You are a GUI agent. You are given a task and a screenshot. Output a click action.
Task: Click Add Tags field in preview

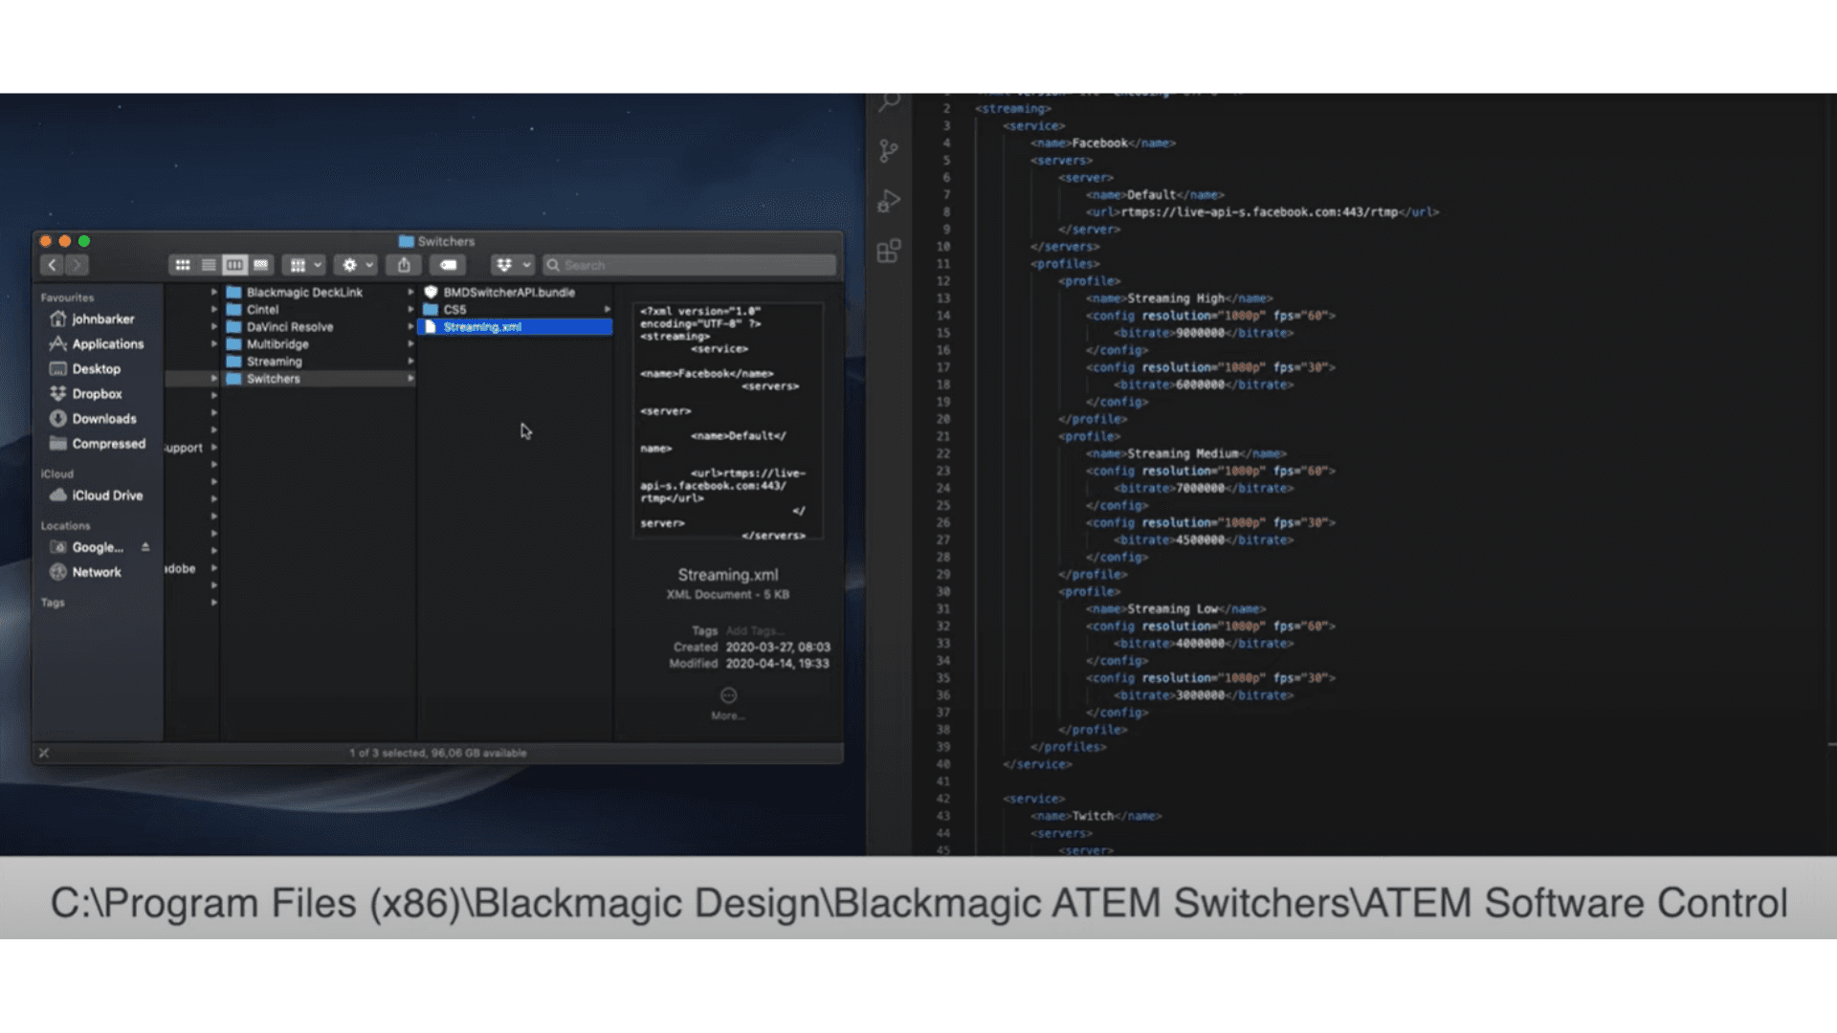point(754,631)
